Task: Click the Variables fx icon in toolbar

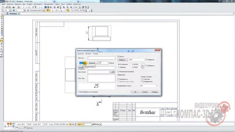Action: (51, 7)
